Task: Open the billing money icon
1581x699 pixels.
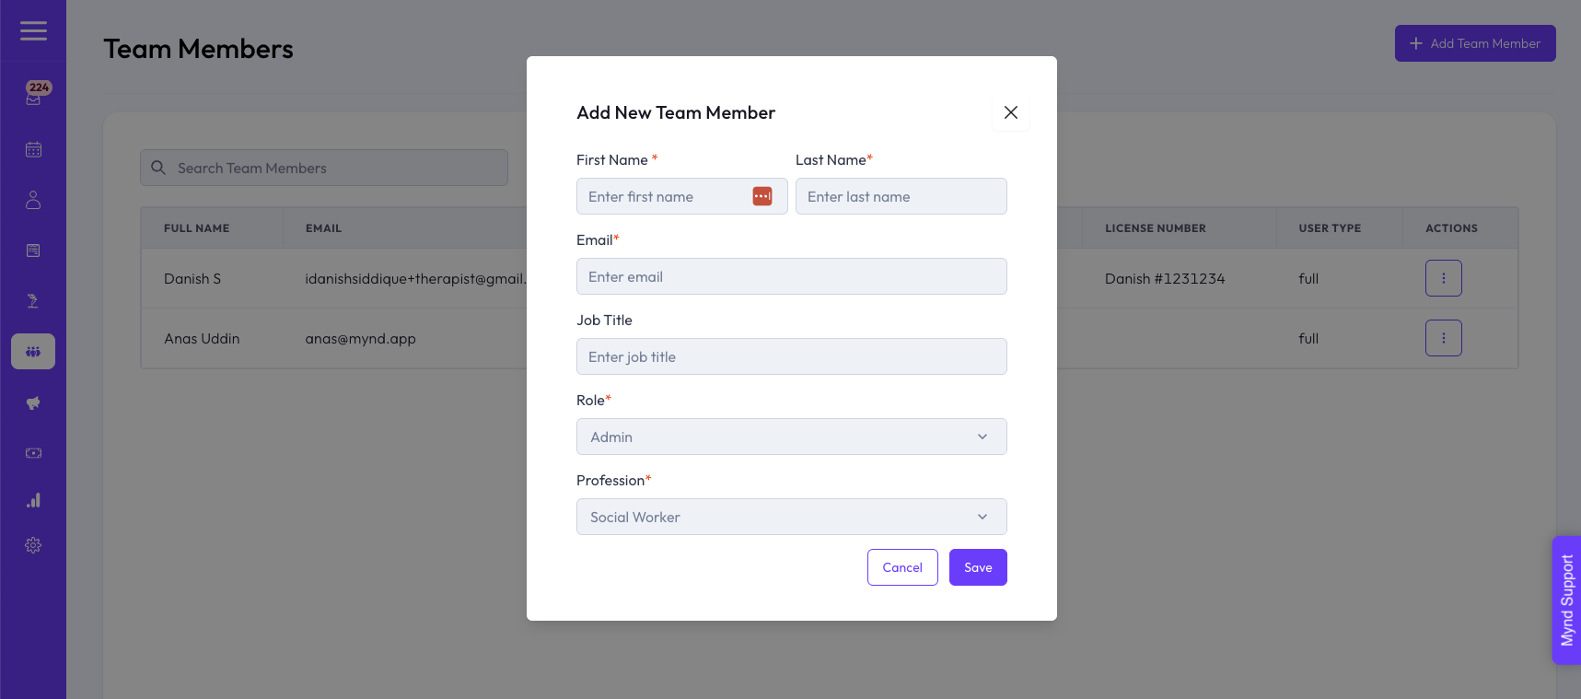Action: 33,453
